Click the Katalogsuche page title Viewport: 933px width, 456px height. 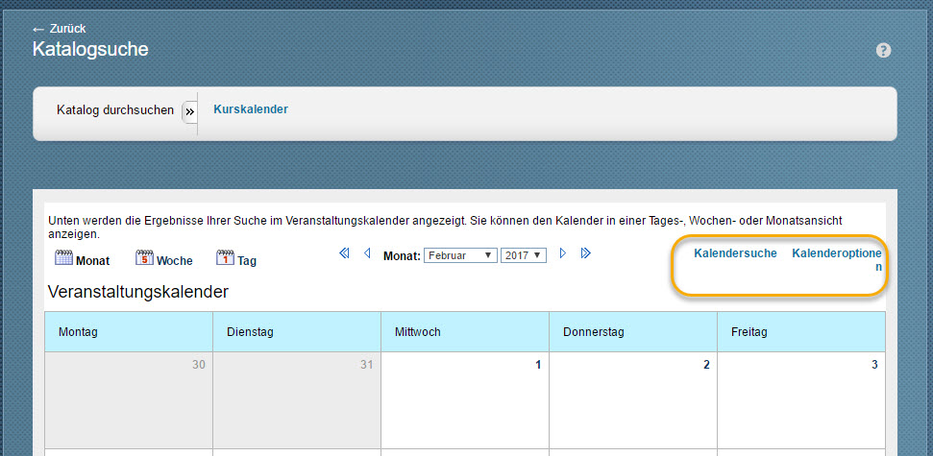[90, 49]
